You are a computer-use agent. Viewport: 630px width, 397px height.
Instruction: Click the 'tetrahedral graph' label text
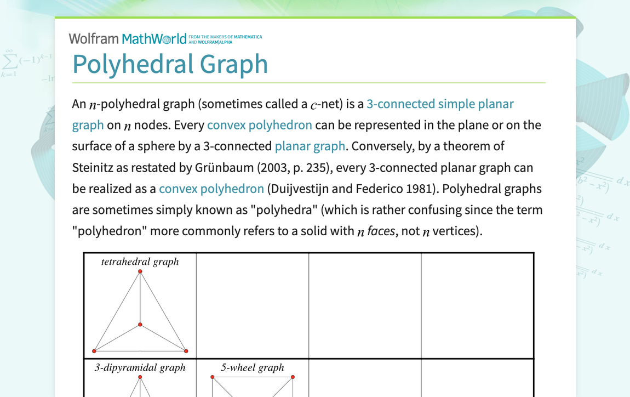(140, 262)
